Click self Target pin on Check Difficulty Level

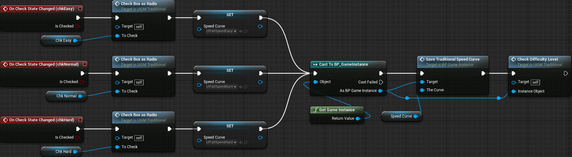click(x=514, y=82)
